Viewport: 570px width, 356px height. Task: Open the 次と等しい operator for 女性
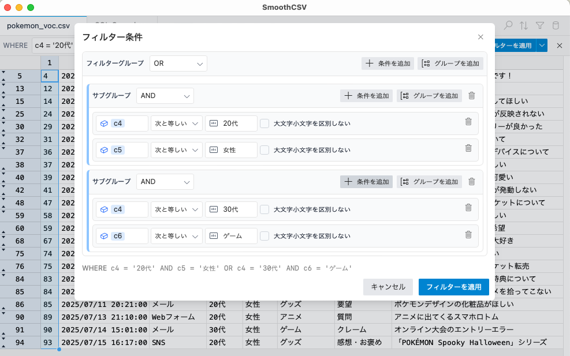(177, 150)
